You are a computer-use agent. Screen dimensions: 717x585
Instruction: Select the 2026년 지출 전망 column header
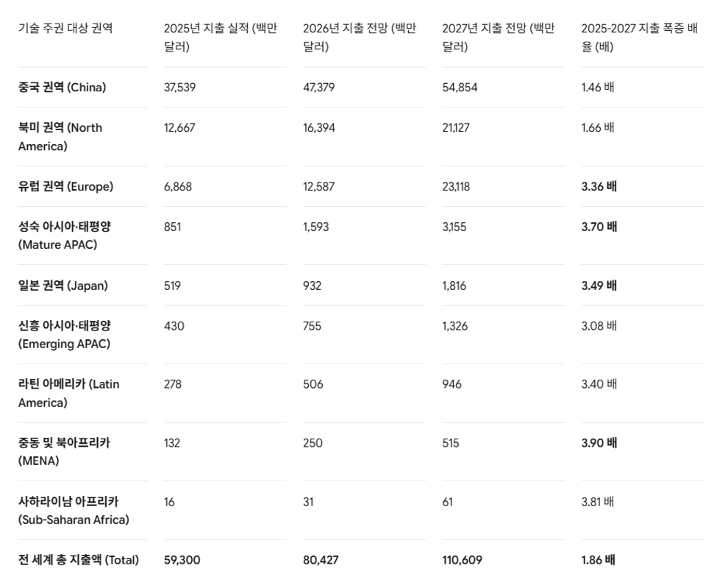(360, 38)
